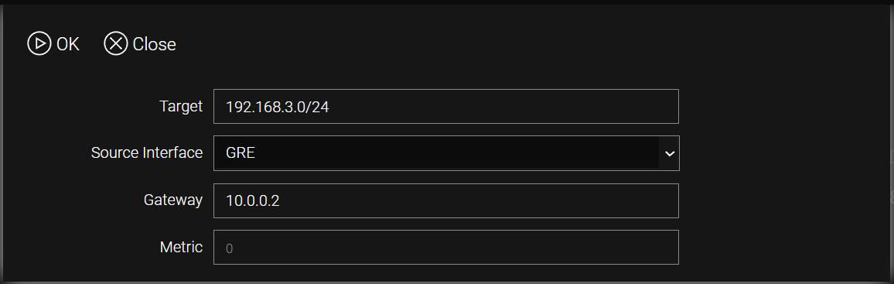Click the Gateway field label
Viewport: 894px width, 284px height.
tap(173, 200)
